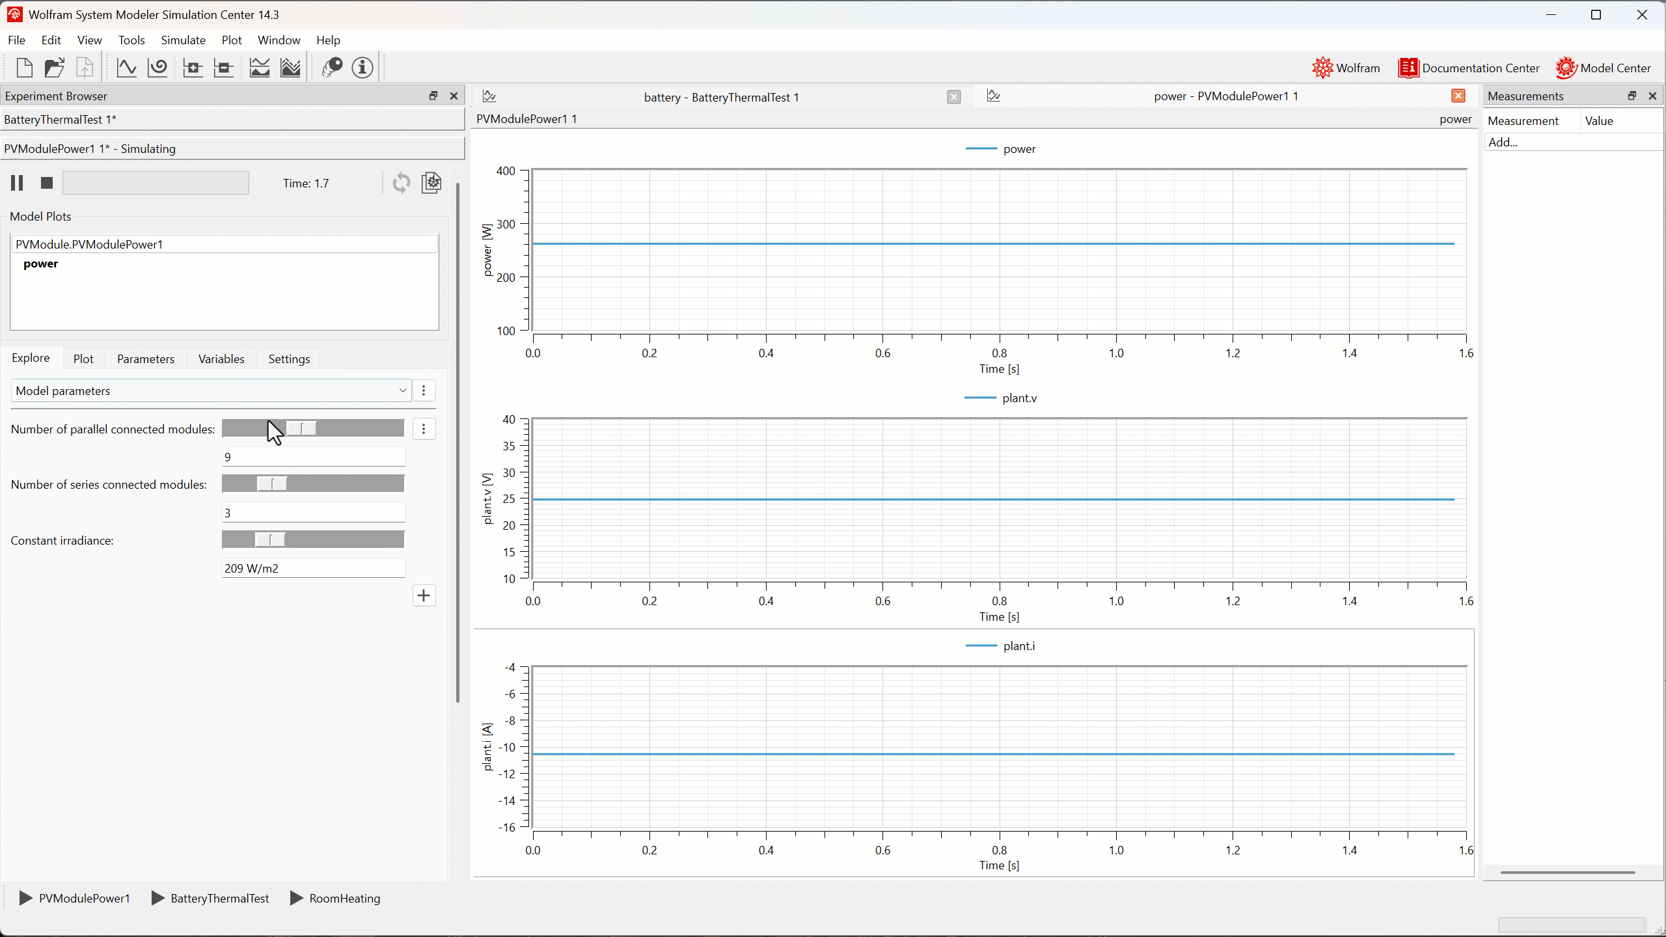
Task: Create a new experiment with the blank page icon
Action: pyautogui.click(x=24, y=68)
